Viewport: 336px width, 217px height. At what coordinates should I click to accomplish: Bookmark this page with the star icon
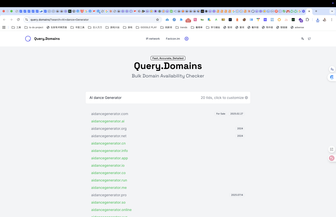pos(157,20)
